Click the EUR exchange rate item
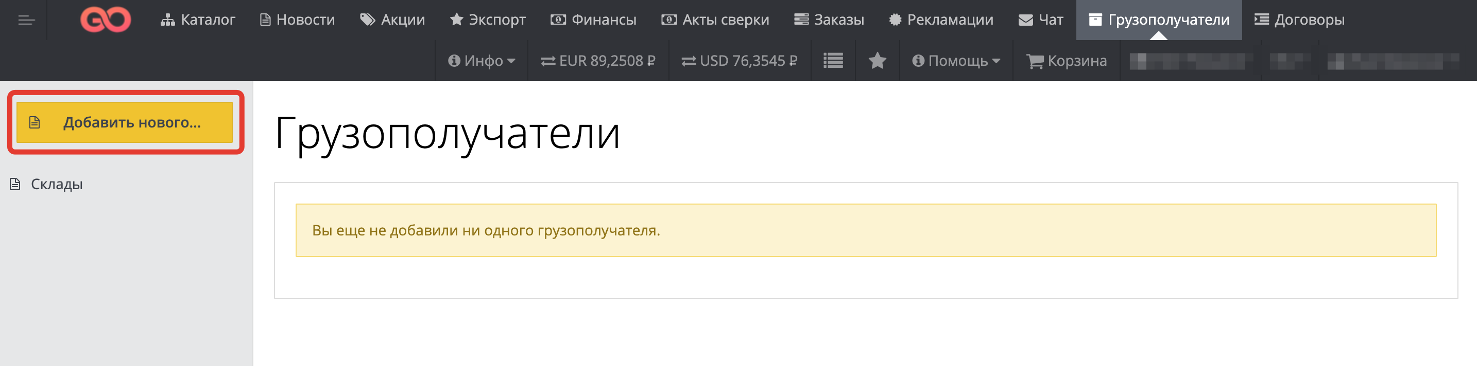 (x=598, y=61)
